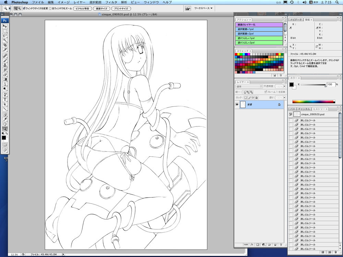
Task: Click the ピクセル等倍 button
Action: 82,9
